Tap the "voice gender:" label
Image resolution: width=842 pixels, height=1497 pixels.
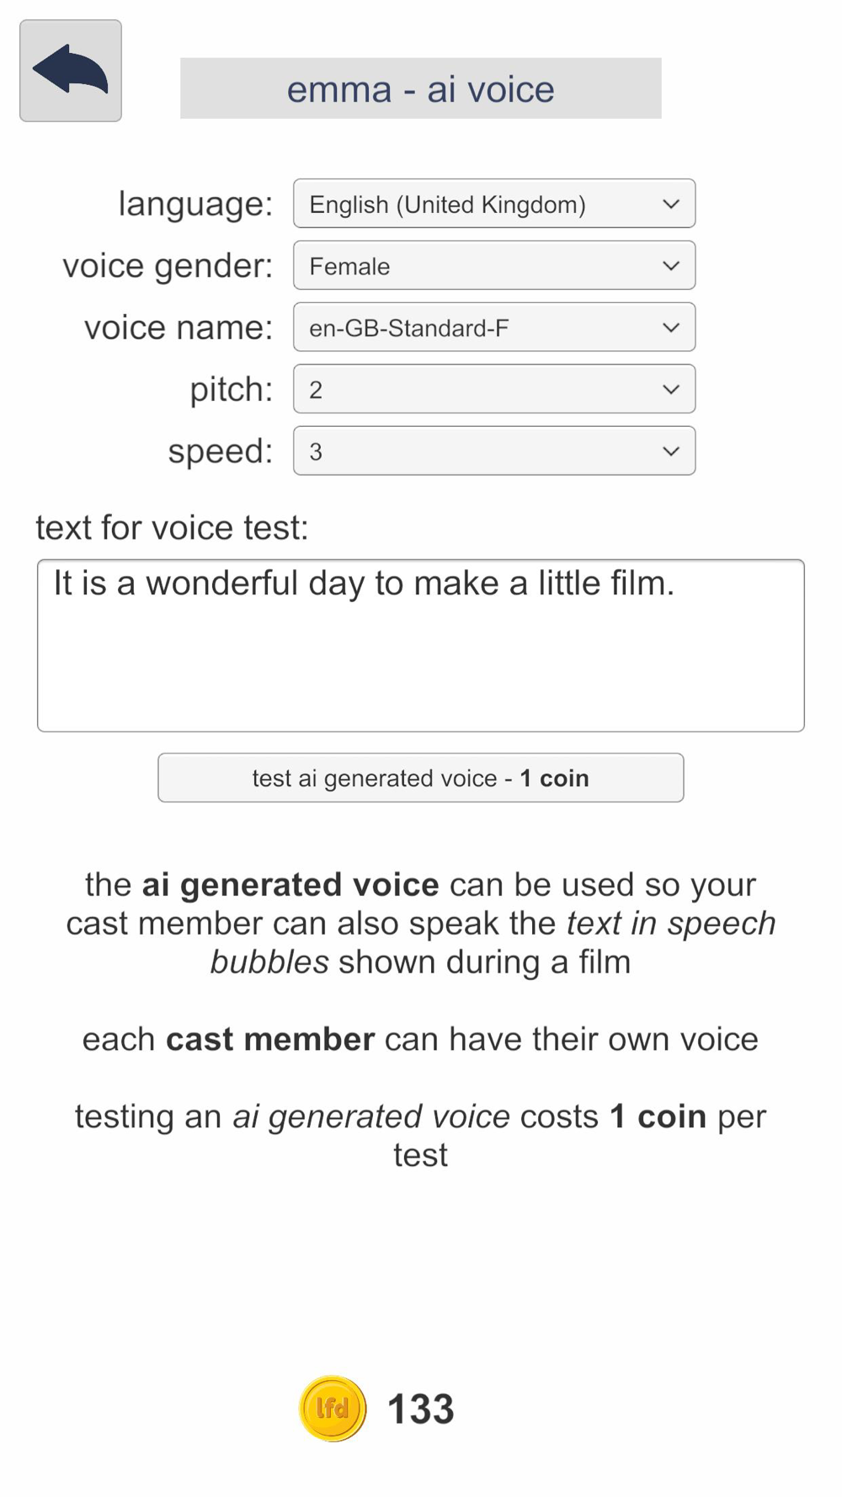pyautogui.click(x=168, y=266)
